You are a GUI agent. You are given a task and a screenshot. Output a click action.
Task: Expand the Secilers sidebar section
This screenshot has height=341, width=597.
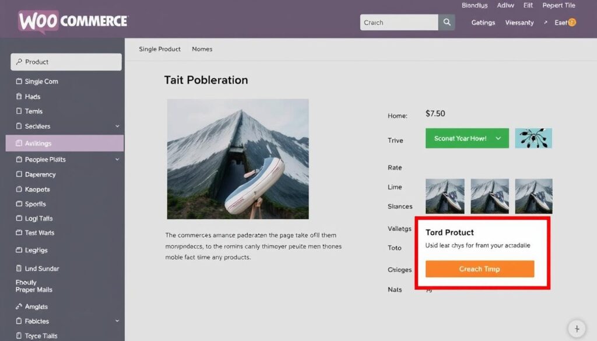[117, 126]
